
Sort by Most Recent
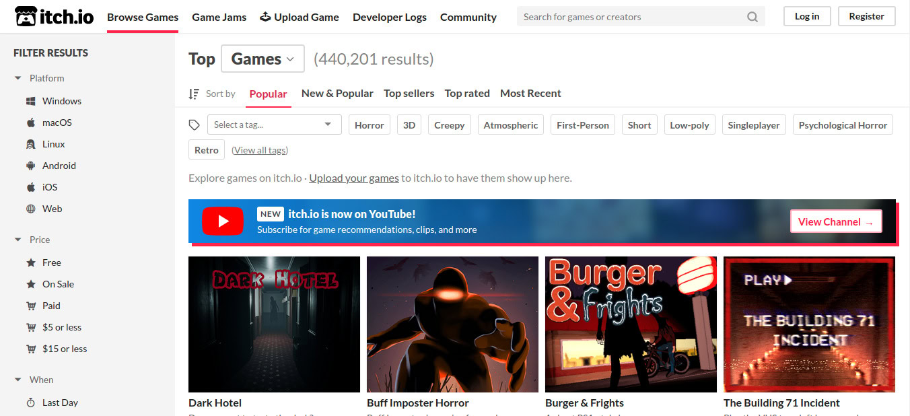(530, 94)
